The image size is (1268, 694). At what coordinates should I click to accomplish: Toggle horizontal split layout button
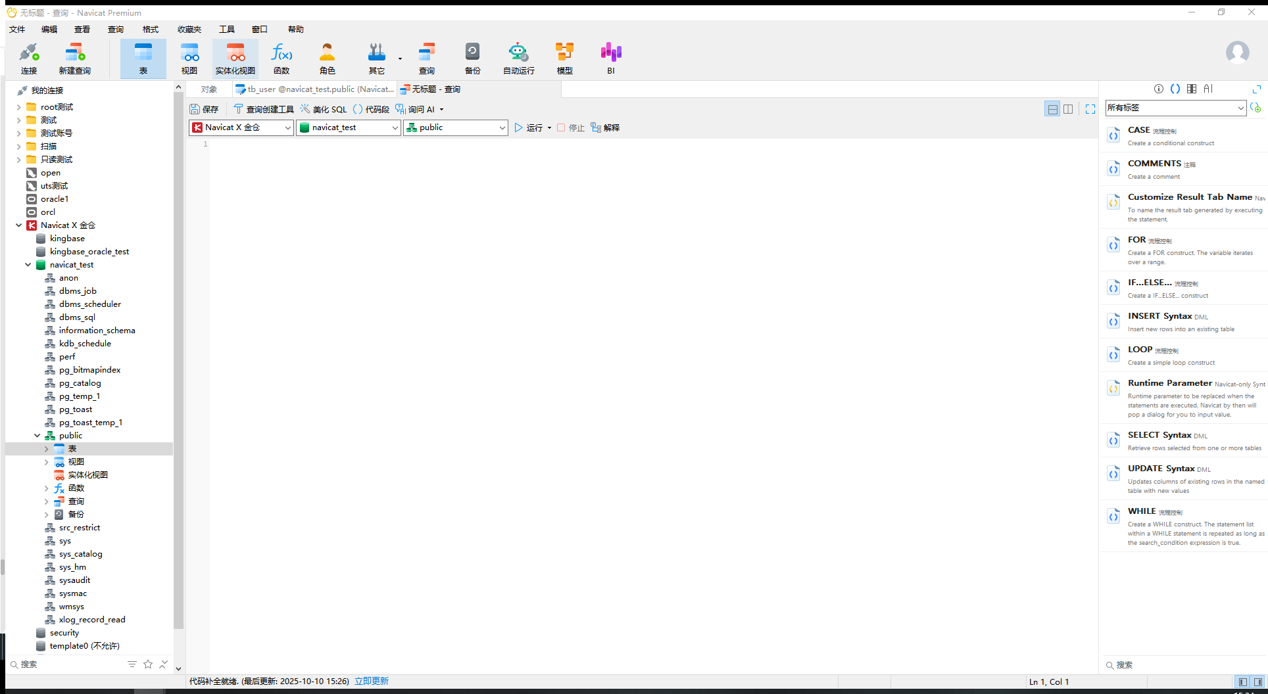click(x=1053, y=109)
